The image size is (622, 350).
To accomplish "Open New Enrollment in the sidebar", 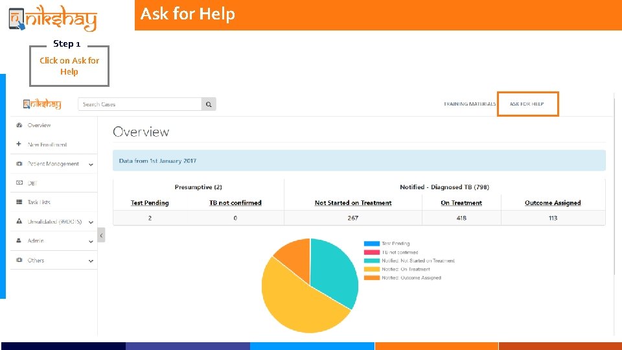I will point(47,145).
